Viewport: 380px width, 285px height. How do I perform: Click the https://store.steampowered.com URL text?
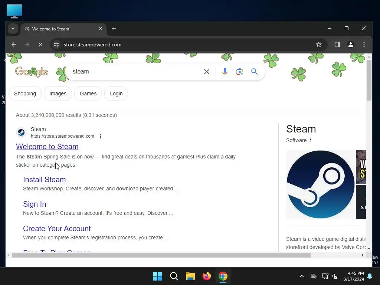pos(62,136)
